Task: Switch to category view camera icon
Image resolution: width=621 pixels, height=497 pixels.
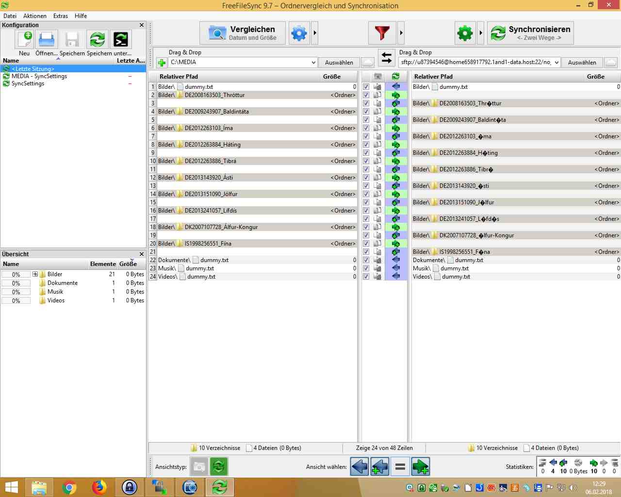Action: tap(199, 467)
